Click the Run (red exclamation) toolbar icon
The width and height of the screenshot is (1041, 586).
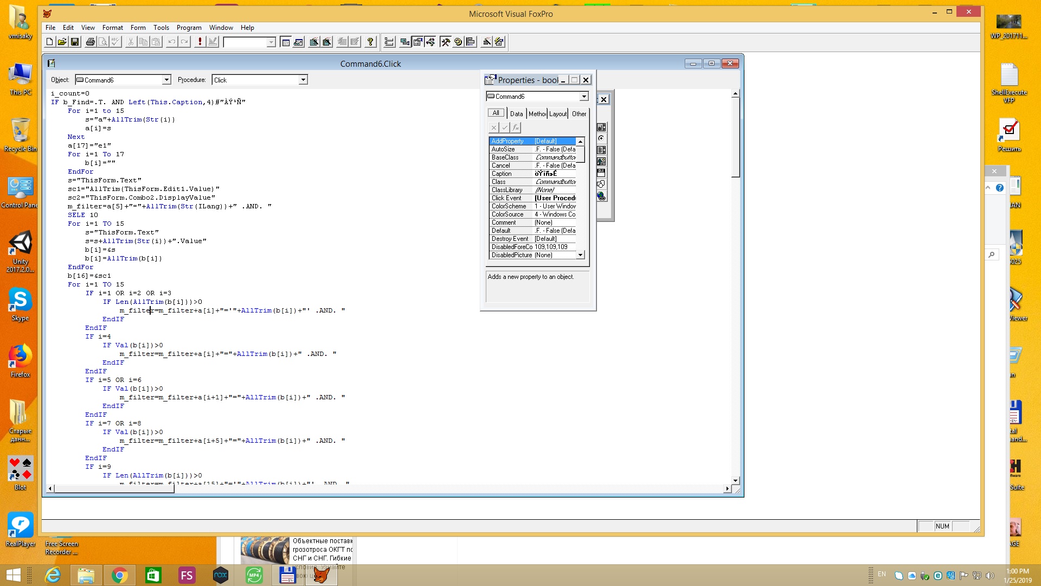(200, 42)
